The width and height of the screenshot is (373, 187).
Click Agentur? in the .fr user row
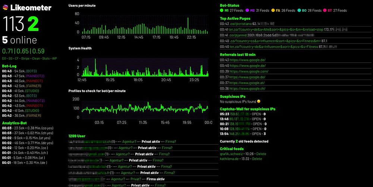pos(128,173)
